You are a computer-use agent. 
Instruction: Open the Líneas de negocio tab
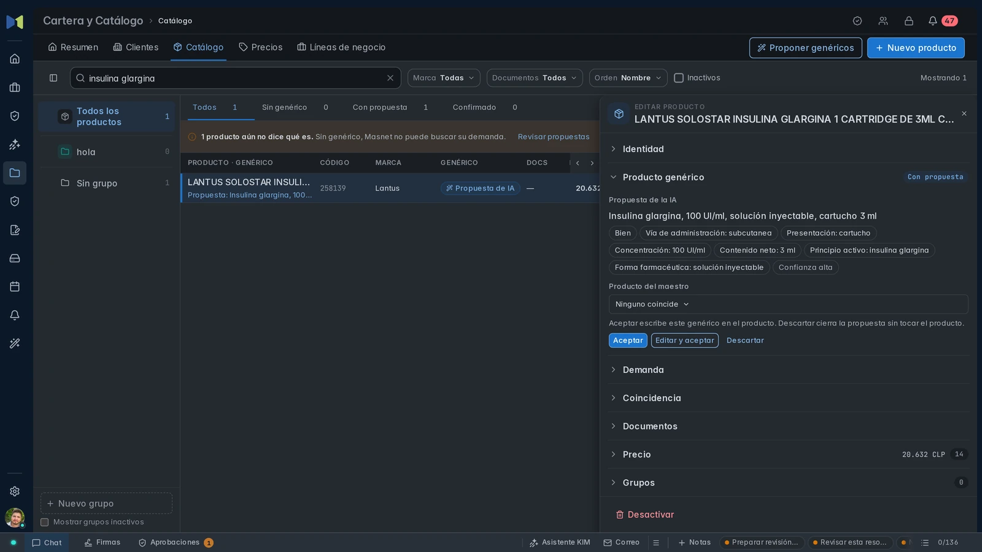[x=341, y=47]
